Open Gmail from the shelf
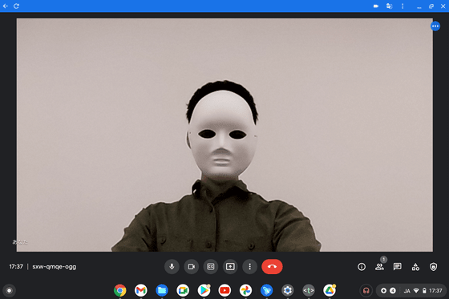The image size is (449, 299). click(141, 291)
